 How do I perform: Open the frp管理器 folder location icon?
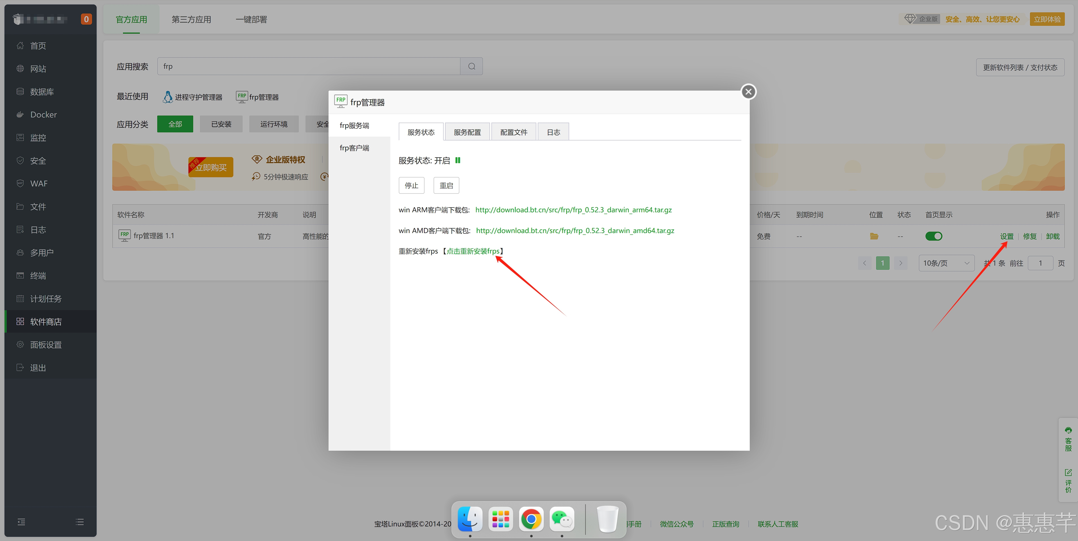(874, 236)
